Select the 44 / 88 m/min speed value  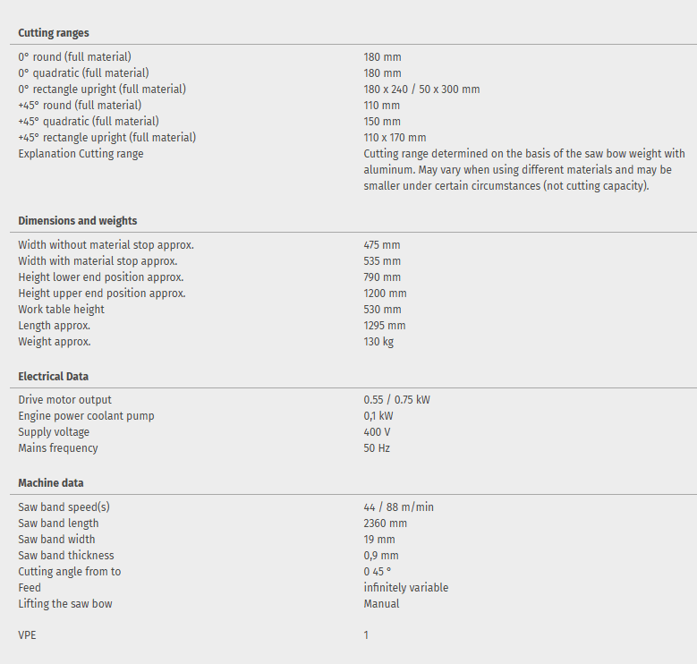tap(398, 507)
